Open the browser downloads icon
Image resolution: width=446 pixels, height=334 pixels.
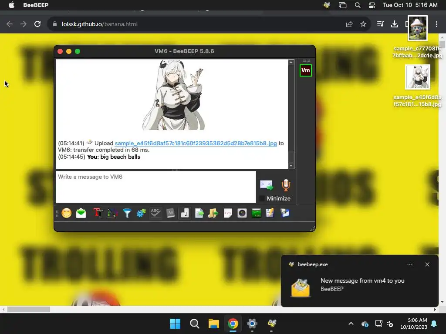click(x=395, y=24)
